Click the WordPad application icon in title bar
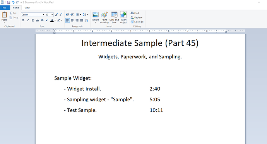This screenshot has height=144, width=267. 2,2
